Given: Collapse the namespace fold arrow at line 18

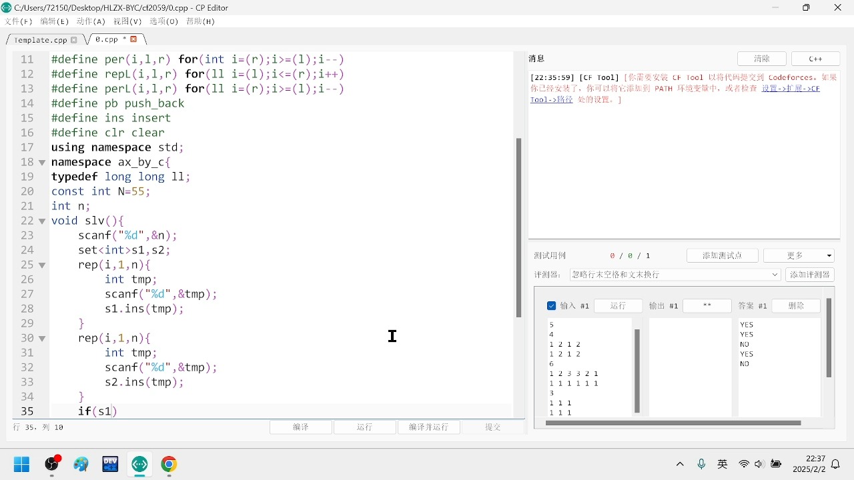Looking at the screenshot, I should tap(42, 163).
